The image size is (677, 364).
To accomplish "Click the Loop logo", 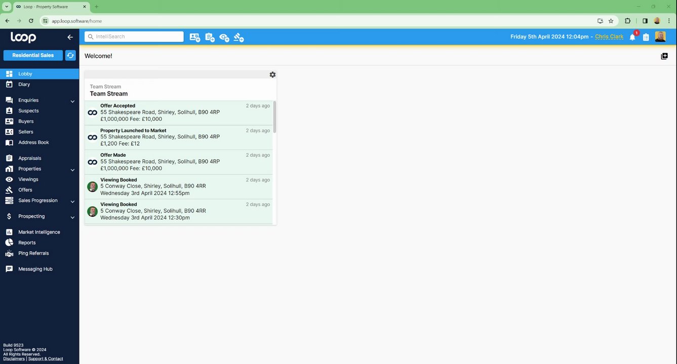I will pos(23,37).
